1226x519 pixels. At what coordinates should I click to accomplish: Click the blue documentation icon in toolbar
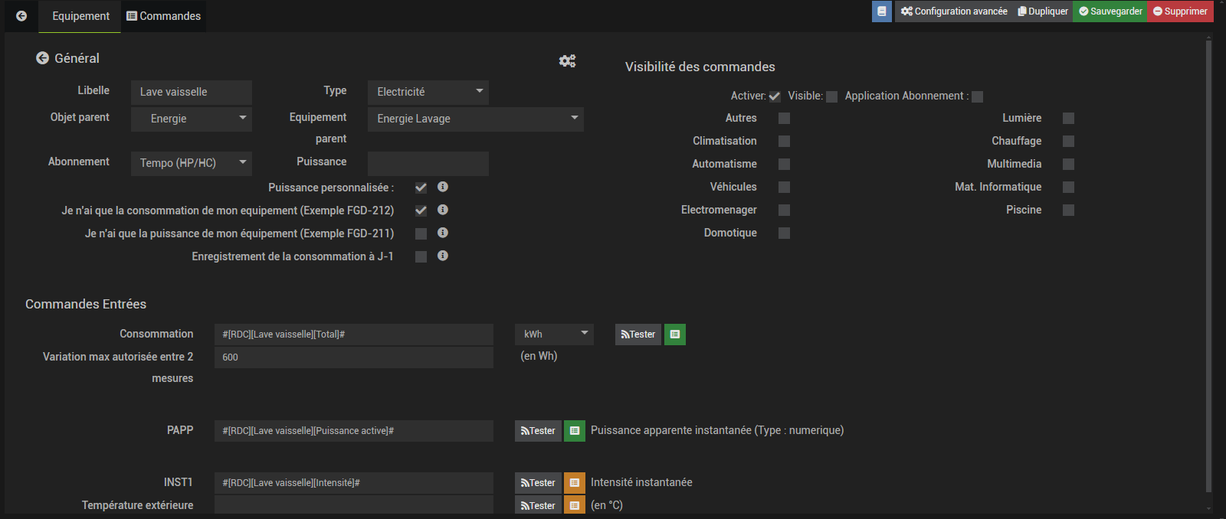(x=882, y=11)
